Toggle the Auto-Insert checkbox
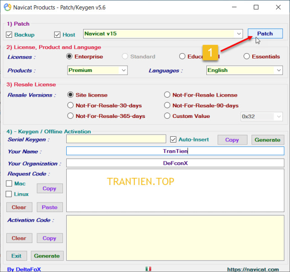Screen dimensions: 290x272 coord(173,140)
